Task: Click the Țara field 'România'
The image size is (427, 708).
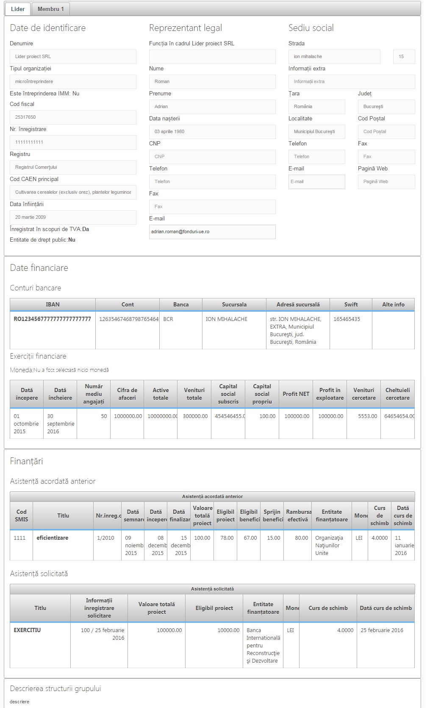Action: point(317,107)
